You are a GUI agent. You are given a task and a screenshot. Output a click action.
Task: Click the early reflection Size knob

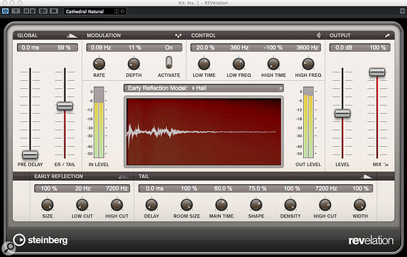point(47,205)
